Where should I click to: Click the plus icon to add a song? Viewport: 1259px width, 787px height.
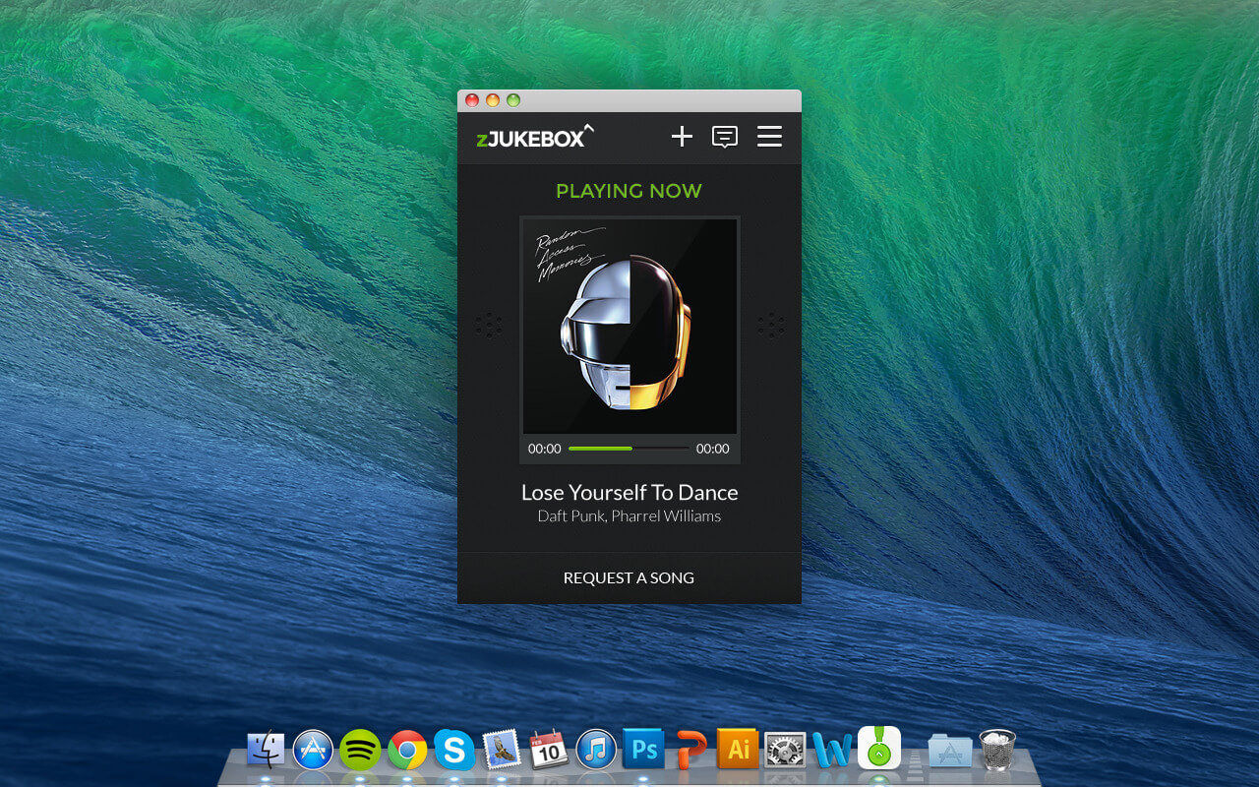(x=682, y=137)
